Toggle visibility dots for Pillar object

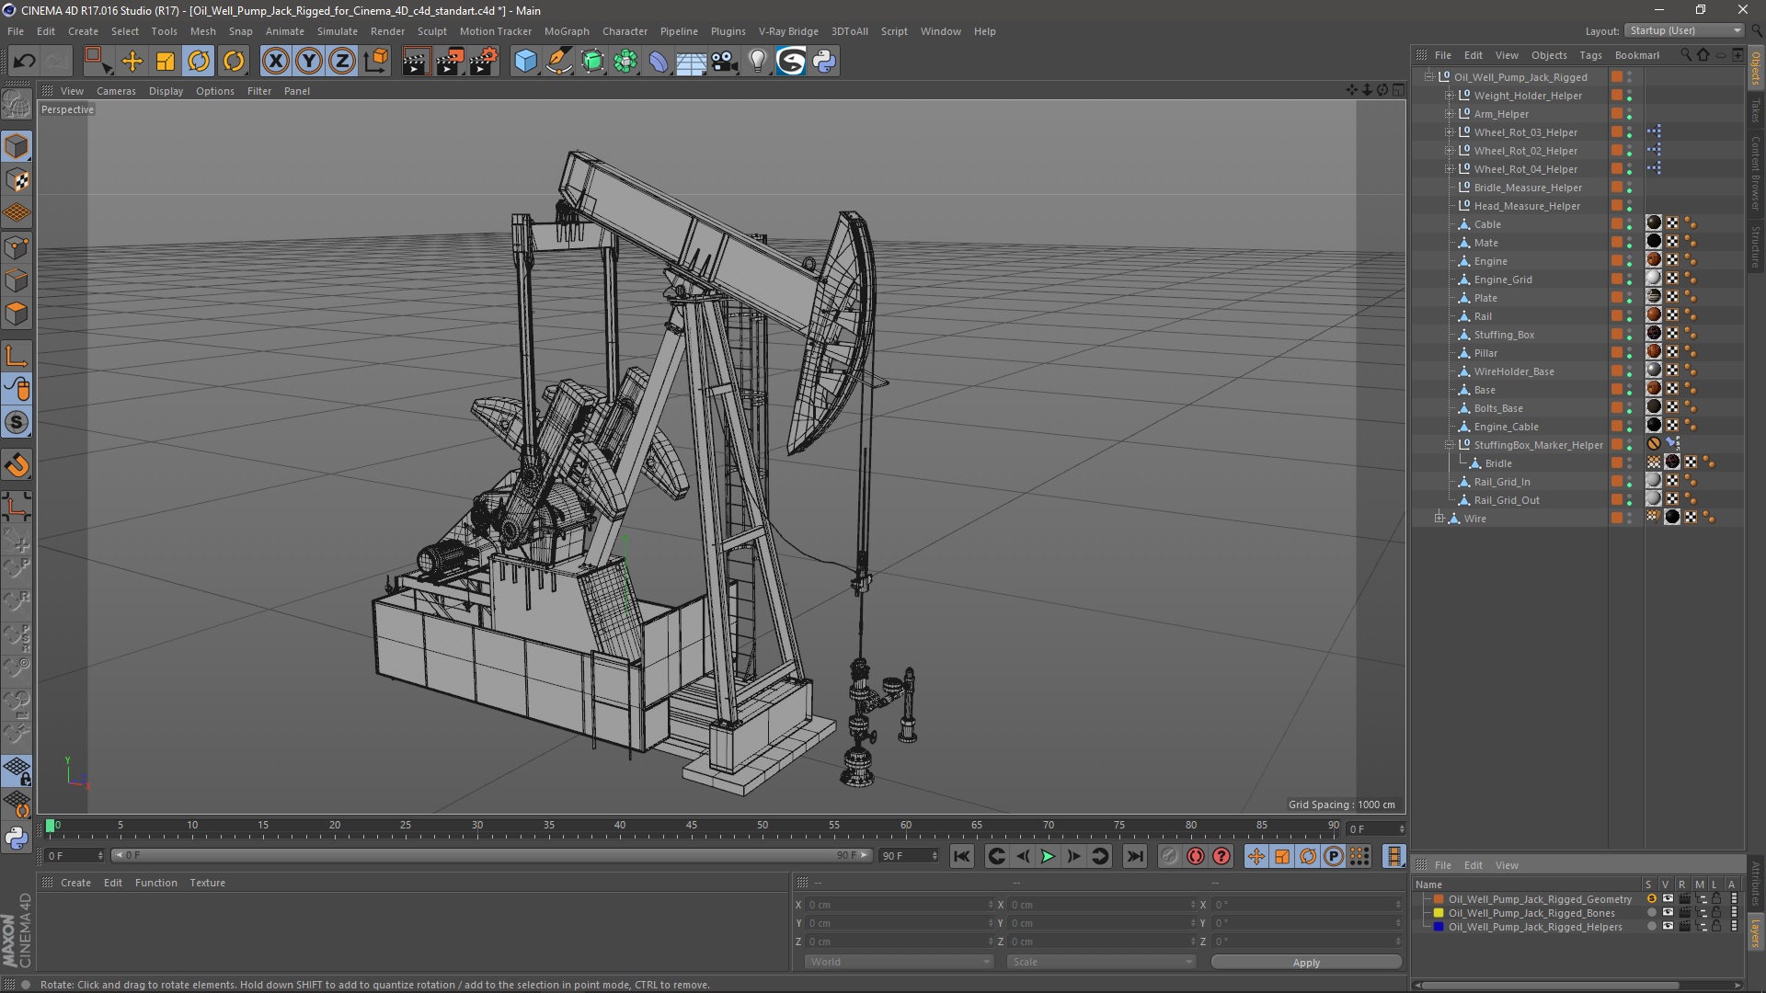click(1630, 353)
